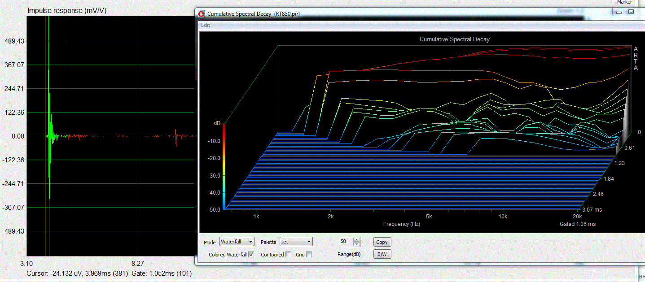645x282 pixels.
Task: Click the 'Marker' label in main window
Action: coord(624,2)
